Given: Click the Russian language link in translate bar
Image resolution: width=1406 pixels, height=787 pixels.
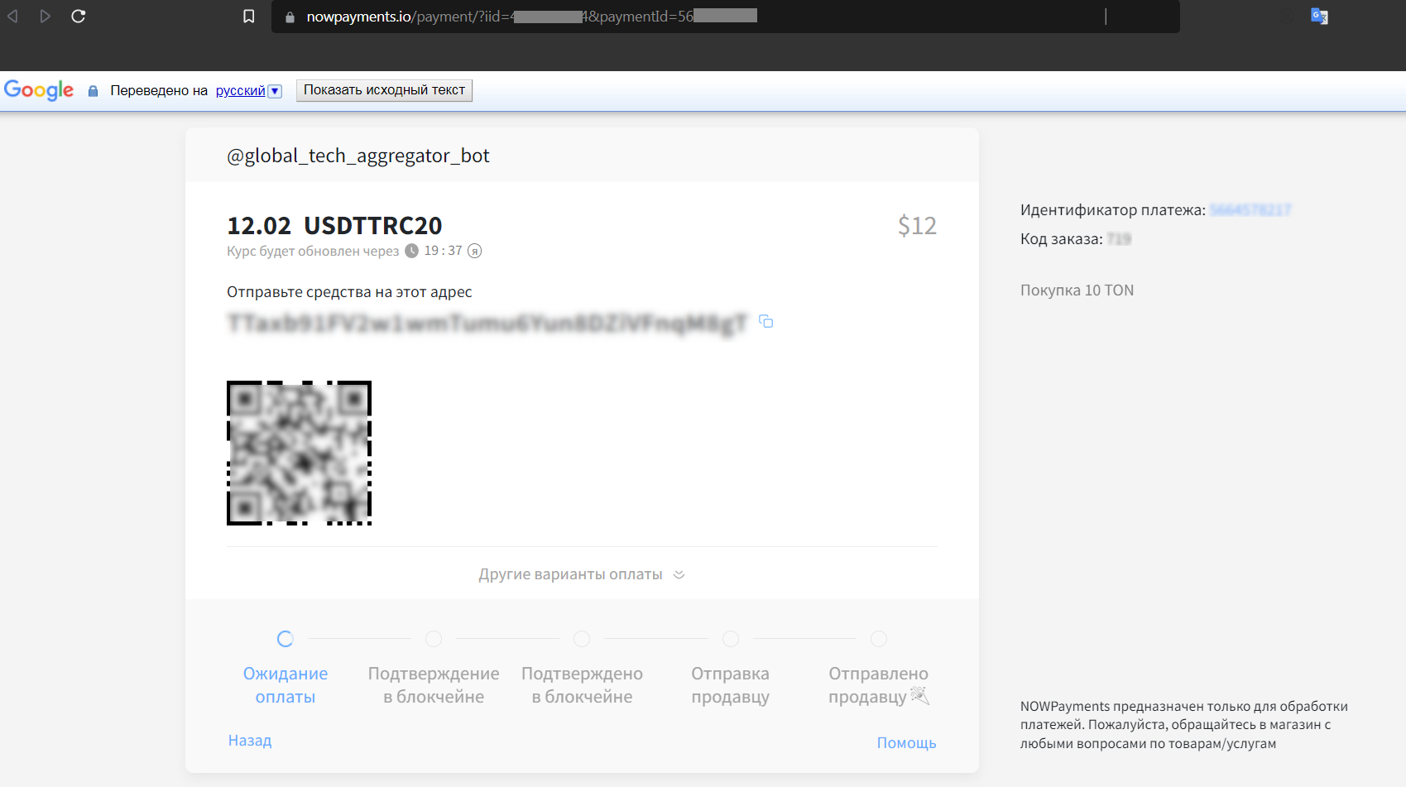Looking at the screenshot, I should tap(241, 91).
